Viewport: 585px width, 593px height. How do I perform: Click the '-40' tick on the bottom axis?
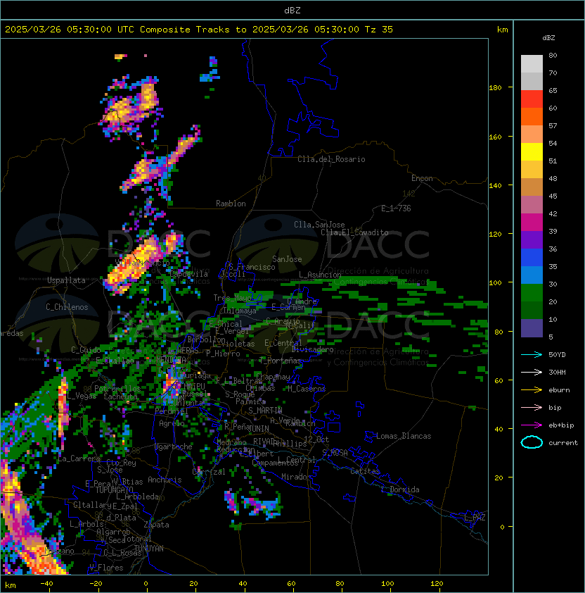pyautogui.click(x=46, y=584)
